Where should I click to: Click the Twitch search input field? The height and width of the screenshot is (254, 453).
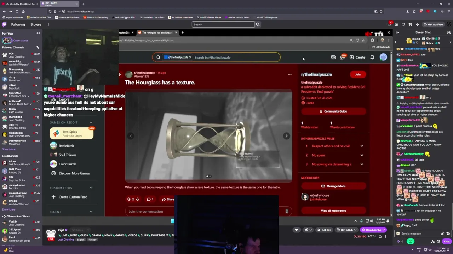223,24
